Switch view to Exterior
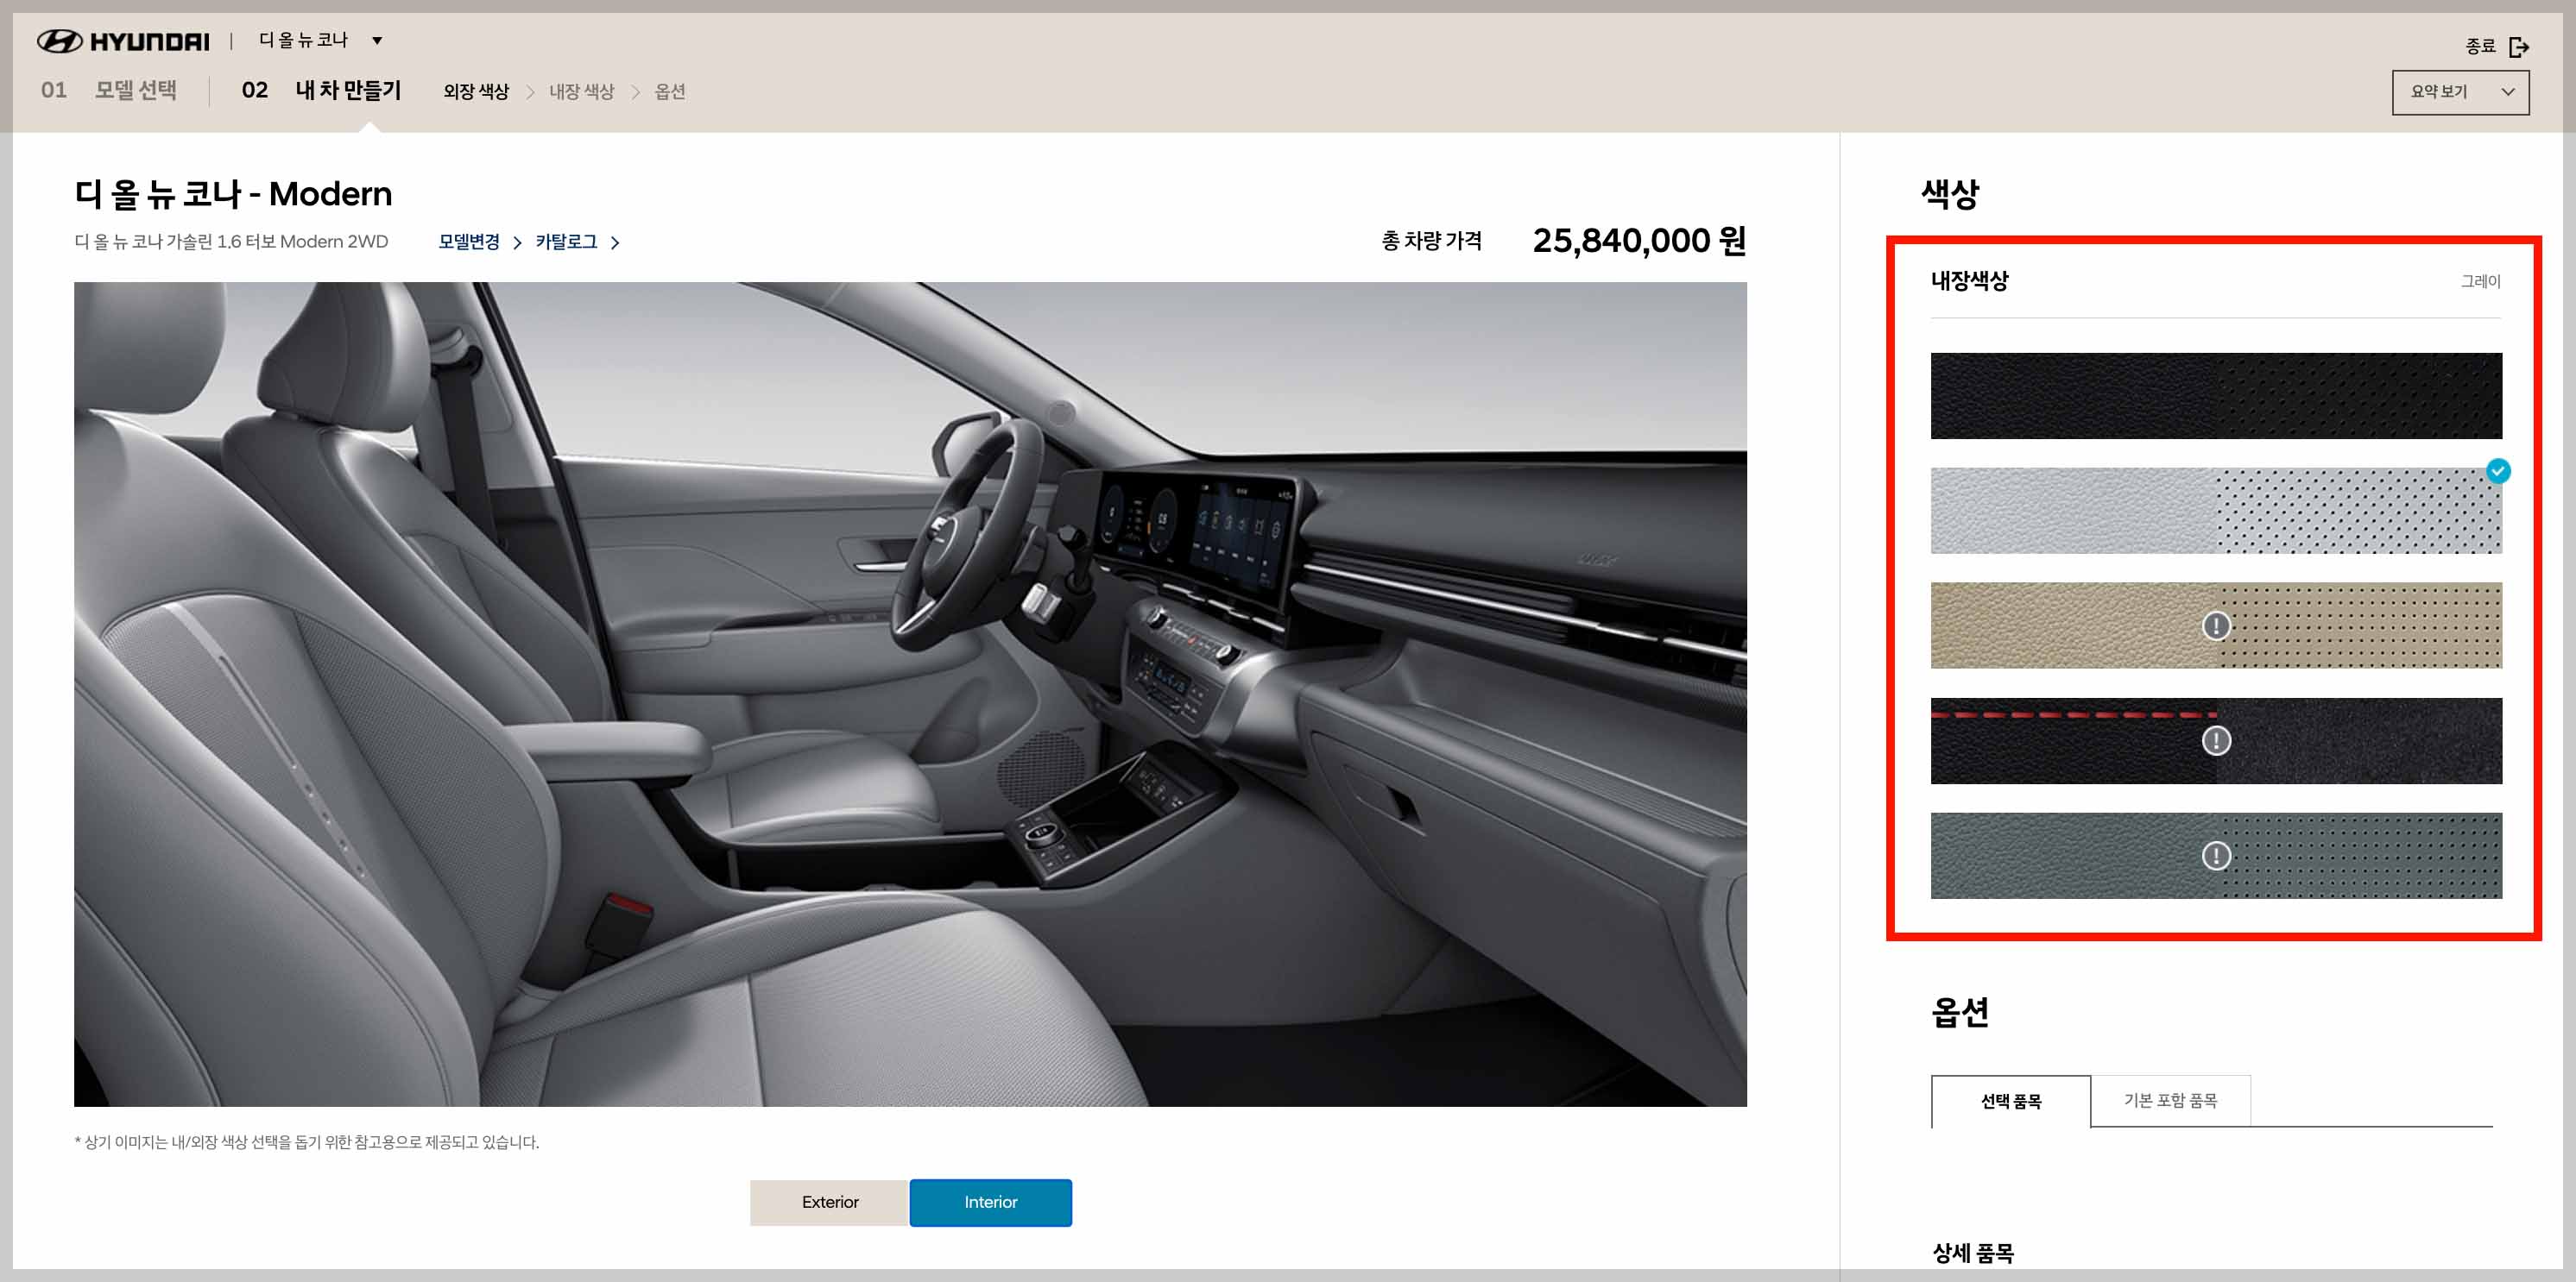 click(x=829, y=1202)
